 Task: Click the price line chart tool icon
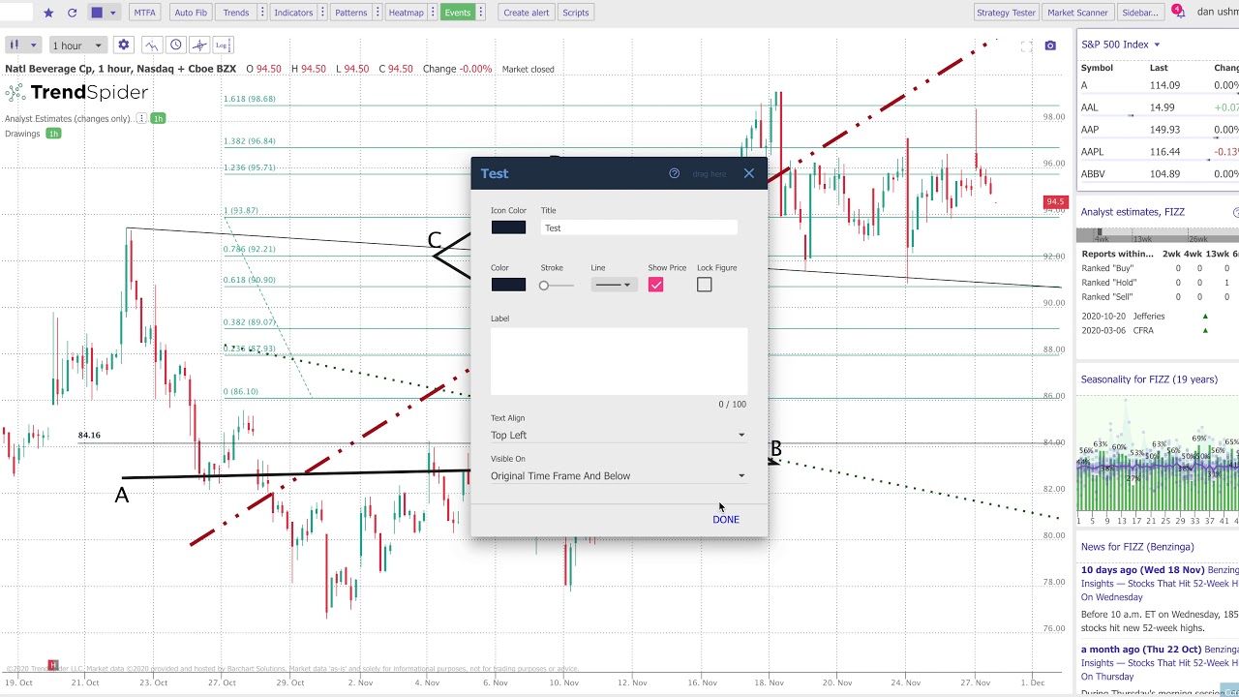pos(152,45)
